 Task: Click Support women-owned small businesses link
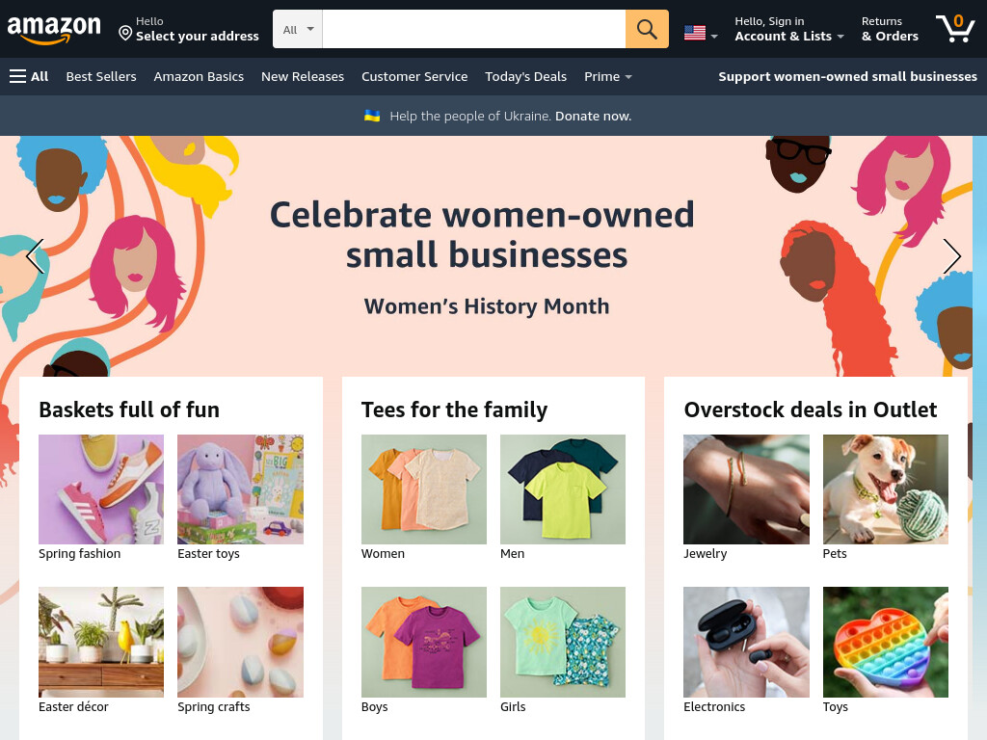[847, 77]
